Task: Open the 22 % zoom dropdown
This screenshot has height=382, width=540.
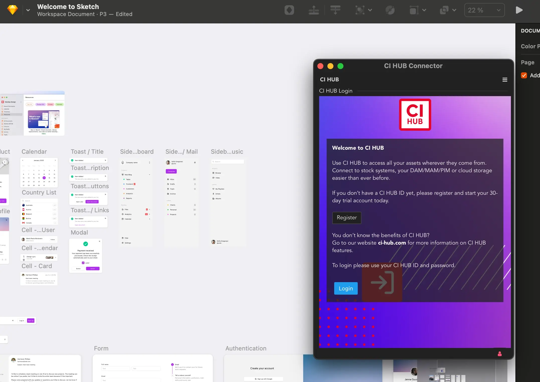Action: pyautogui.click(x=484, y=10)
